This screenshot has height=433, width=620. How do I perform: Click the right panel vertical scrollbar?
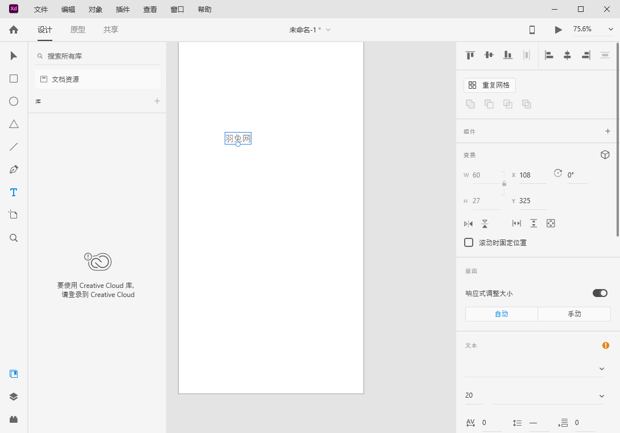(618, 138)
